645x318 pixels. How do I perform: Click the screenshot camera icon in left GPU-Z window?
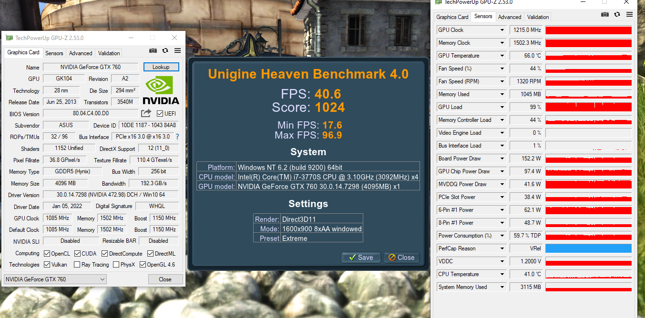coord(153,50)
